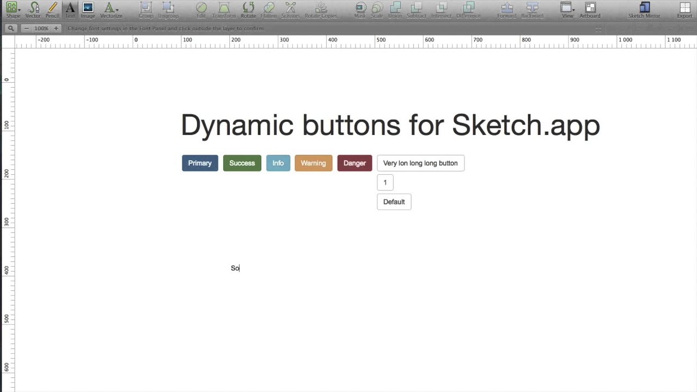697x392 pixels.
Task: Click the 'So' text layer being edited
Action: (x=235, y=268)
